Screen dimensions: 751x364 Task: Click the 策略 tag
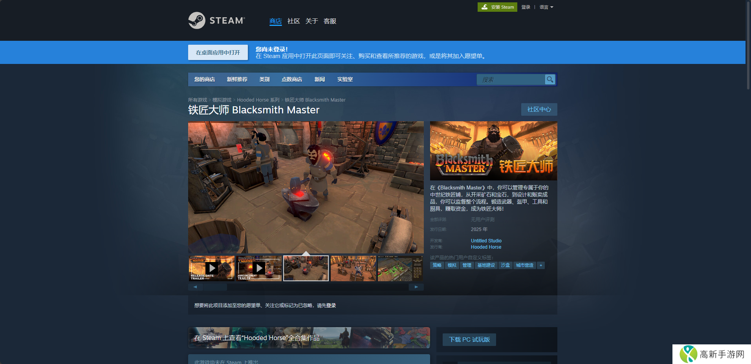click(x=437, y=266)
